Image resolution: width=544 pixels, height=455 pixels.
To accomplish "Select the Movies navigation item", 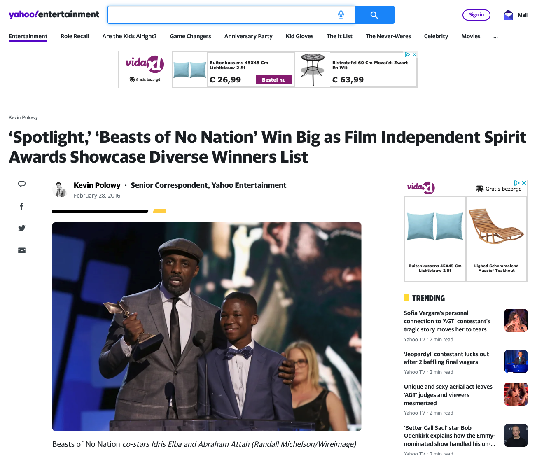I will click(471, 36).
